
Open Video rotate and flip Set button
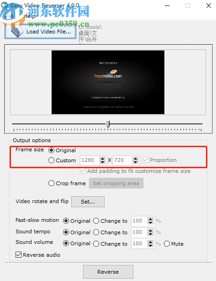point(88,202)
